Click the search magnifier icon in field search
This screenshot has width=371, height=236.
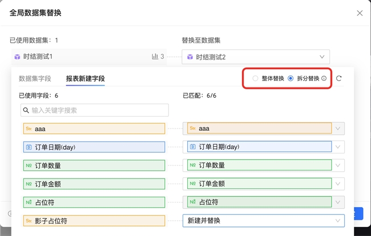(26, 110)
